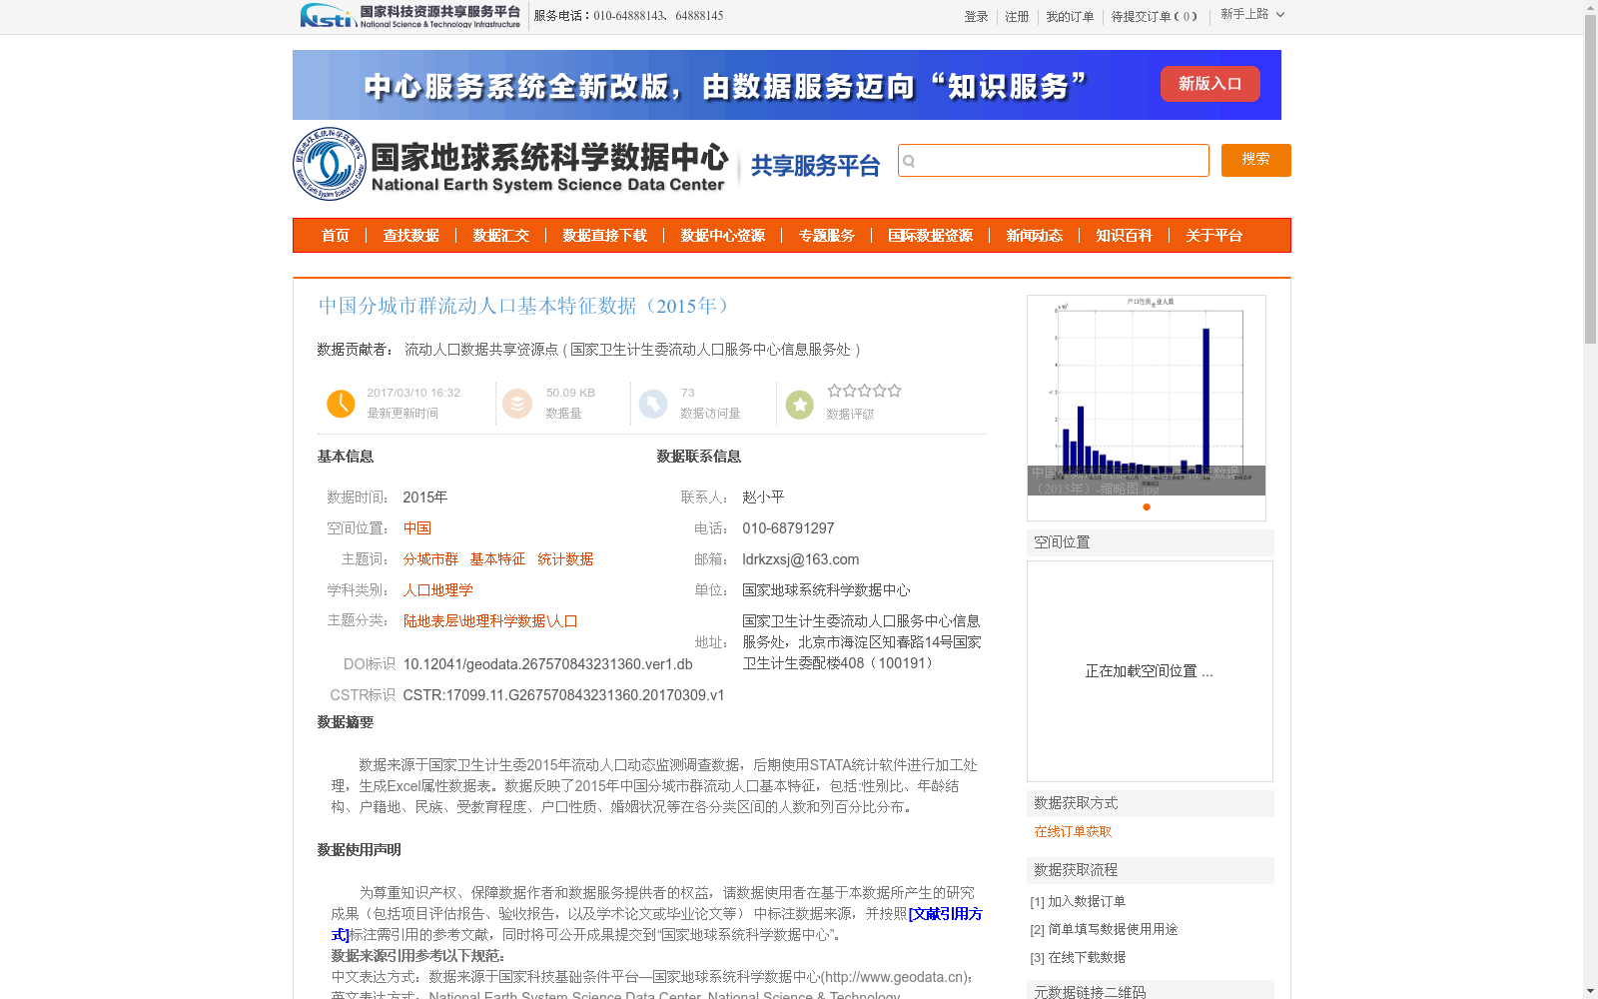1598x999 pixels.
Task: Click the DOI value 10.12041/geodata text
Action: pos(547,664)
